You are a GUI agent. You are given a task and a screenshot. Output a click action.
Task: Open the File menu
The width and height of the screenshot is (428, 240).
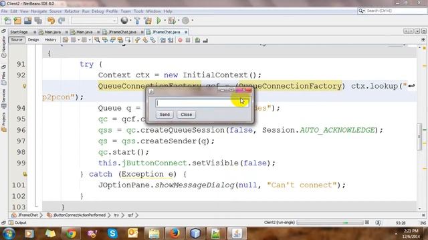pyautogui.click(x=5, y=11)
